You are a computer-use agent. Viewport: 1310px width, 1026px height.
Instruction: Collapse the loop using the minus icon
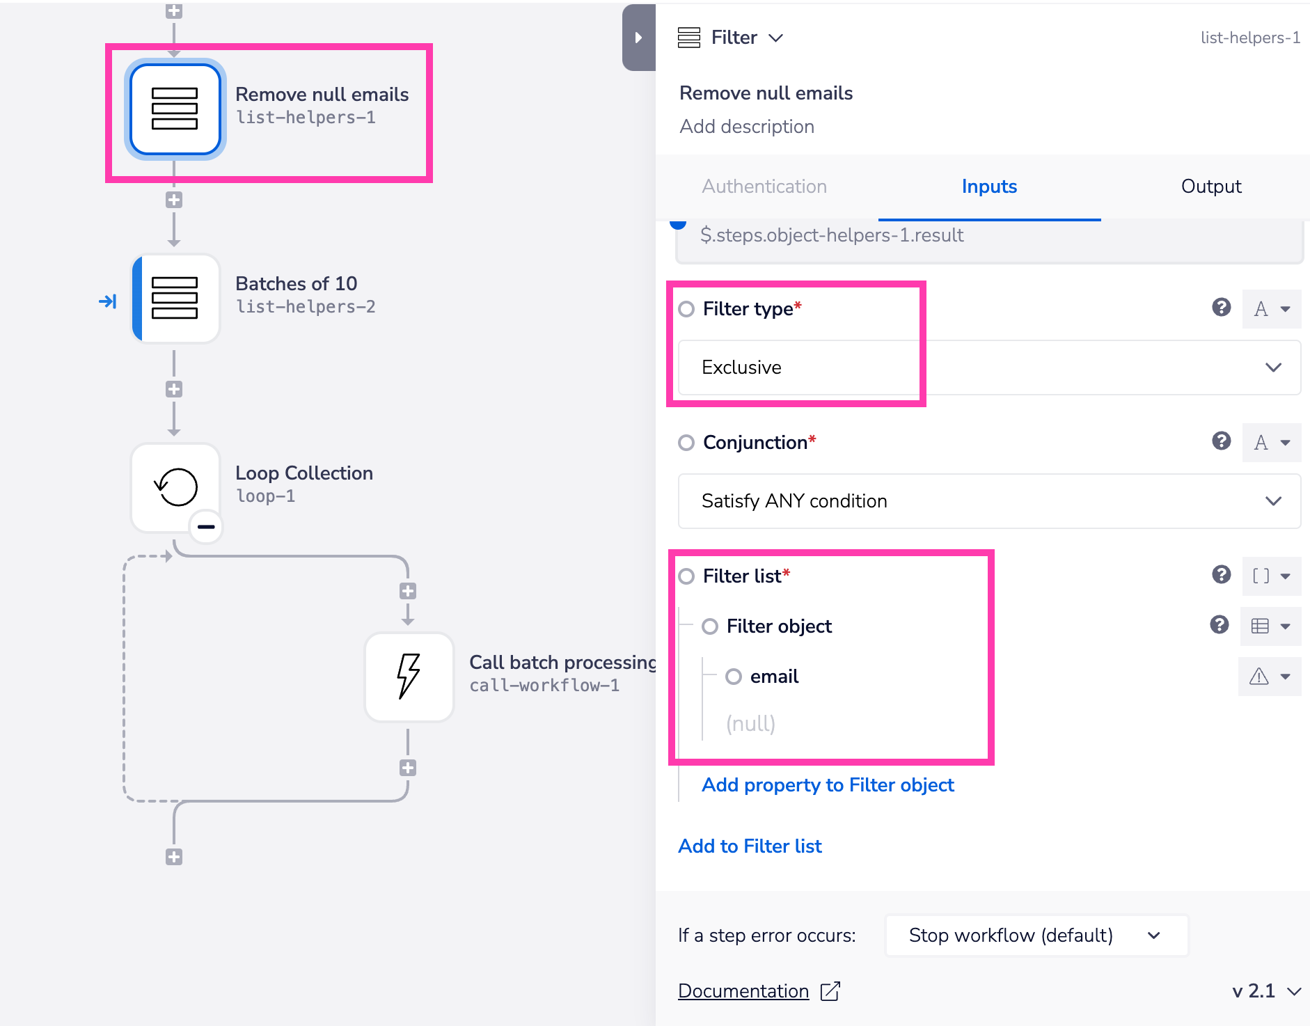coord(205,527)
